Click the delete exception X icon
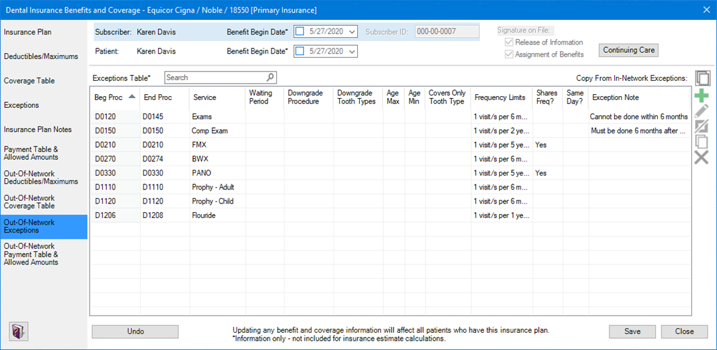 tap(701, 157)
